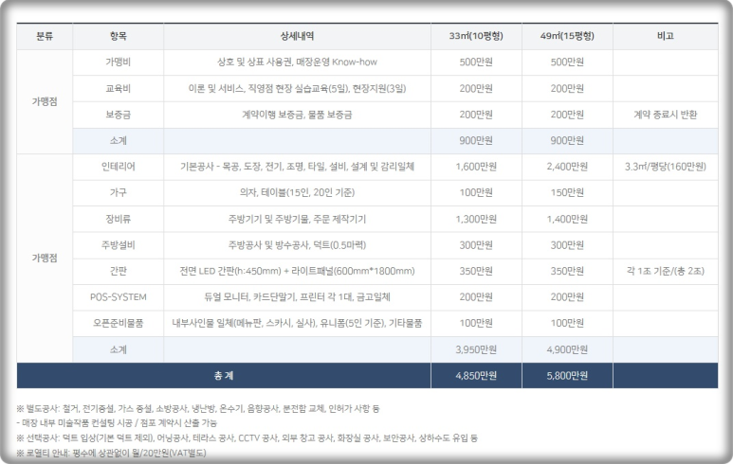The width and height of the screenshot is (733, 464).
Task: Click '350만원' in 간판 row, 49㎡ column
Action: 567,271
